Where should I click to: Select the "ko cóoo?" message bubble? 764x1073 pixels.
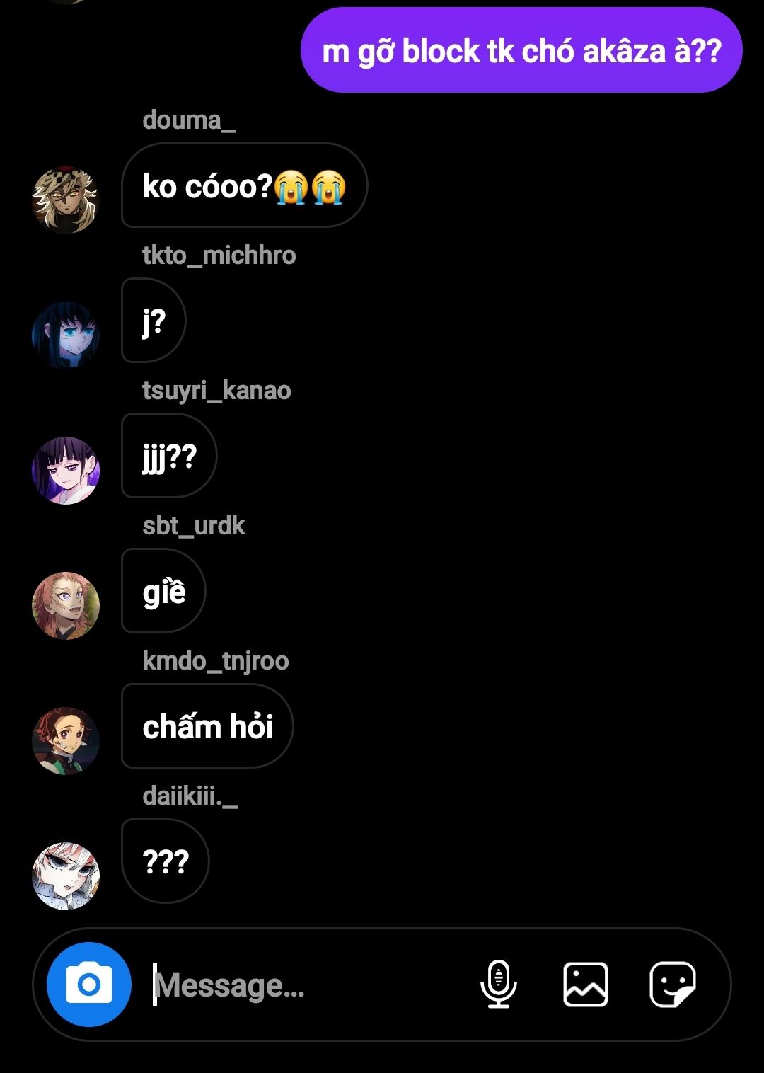tap(244, 185)
